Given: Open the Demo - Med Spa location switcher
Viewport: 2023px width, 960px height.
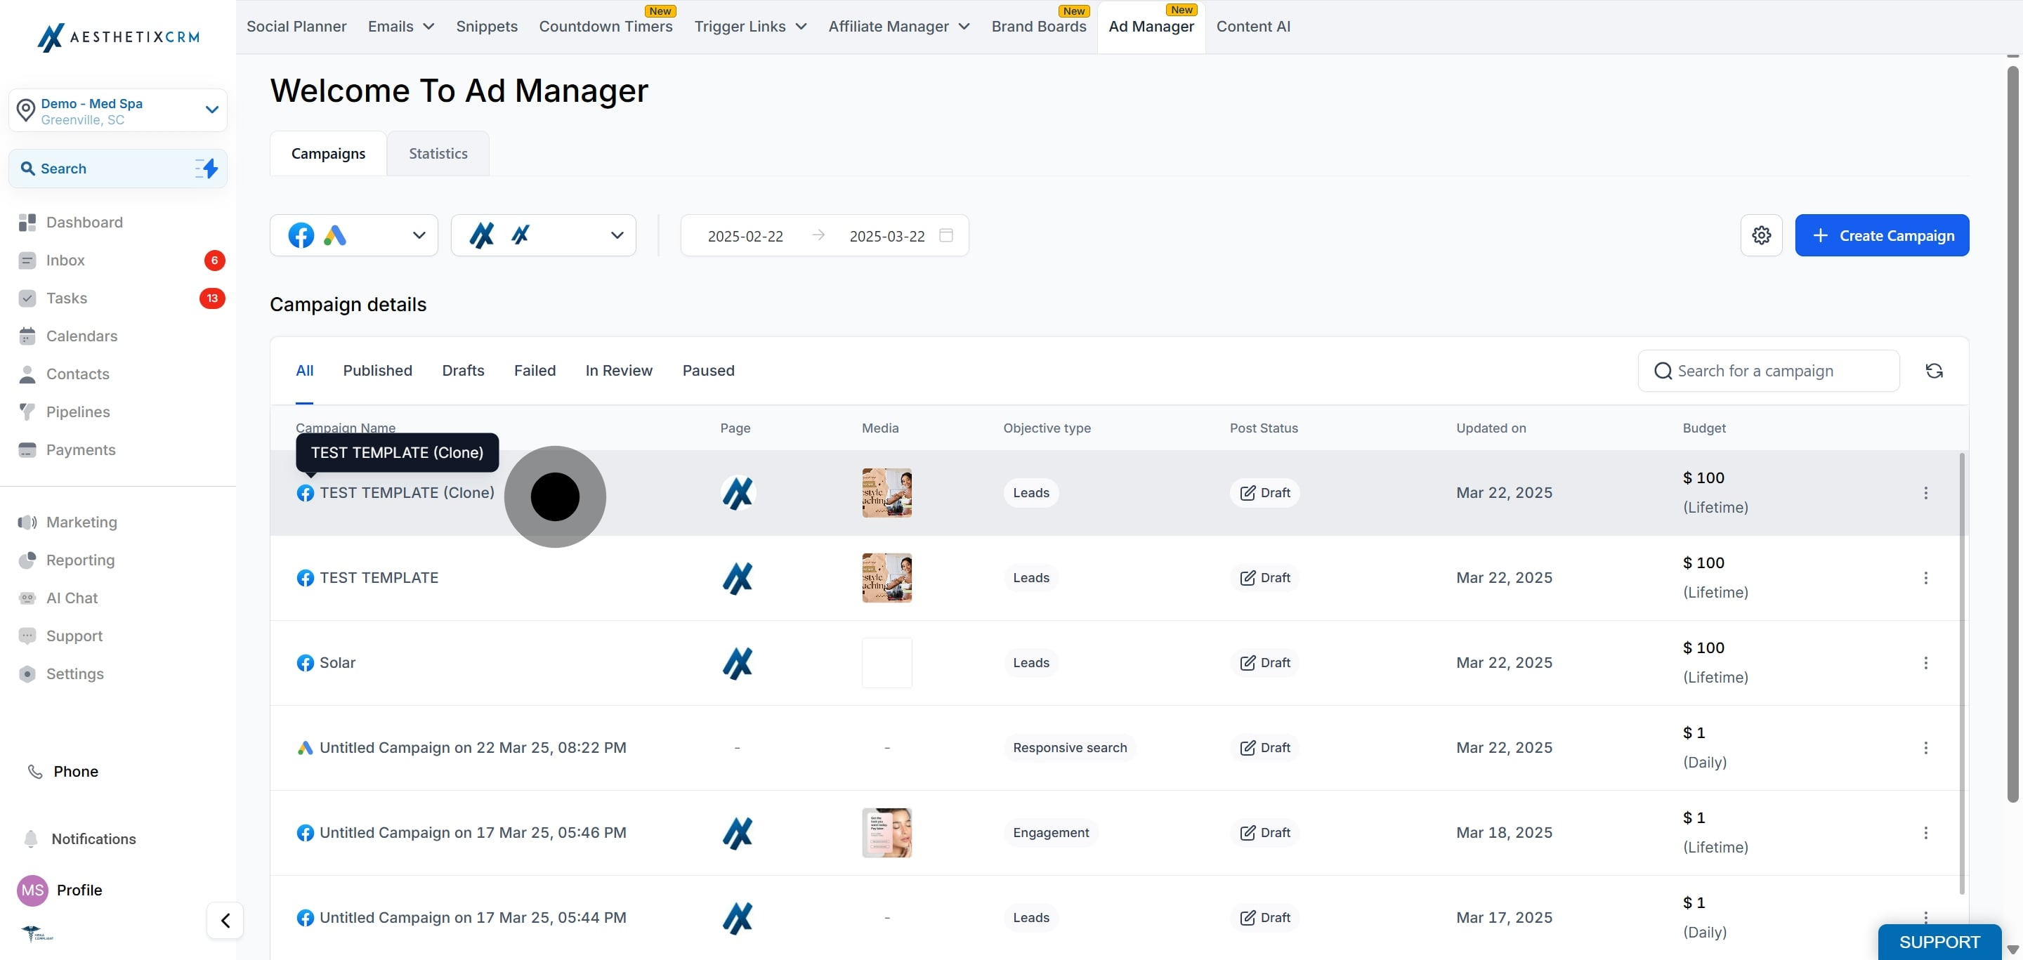Looking at the screenshot, I should [118, 111].
